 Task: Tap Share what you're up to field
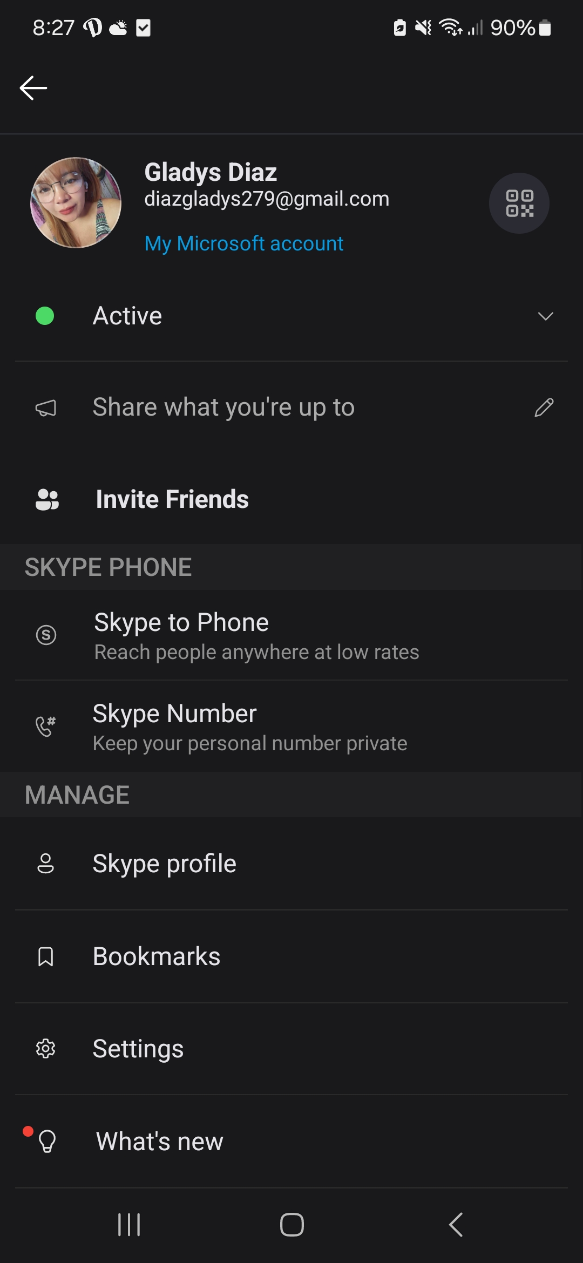point(291,408)
